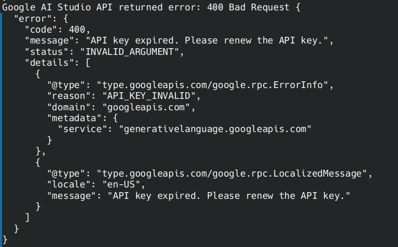Click the closing square bracket of details
The width and height of the screenshot is (398, 247).
pos(27,218)
